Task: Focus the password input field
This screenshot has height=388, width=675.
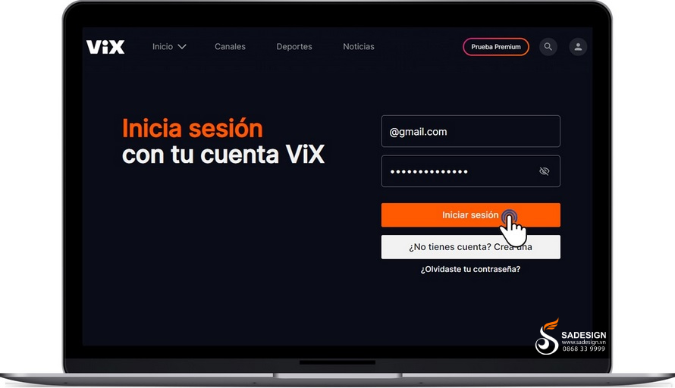Action: point(470,171)
